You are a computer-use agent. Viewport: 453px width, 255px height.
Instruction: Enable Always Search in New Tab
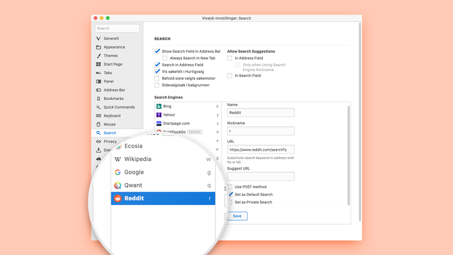point(165,58)
